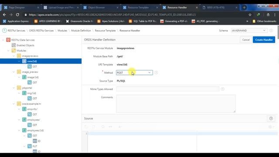
Task: Click the Cancel button
Action: coord(246,40)
